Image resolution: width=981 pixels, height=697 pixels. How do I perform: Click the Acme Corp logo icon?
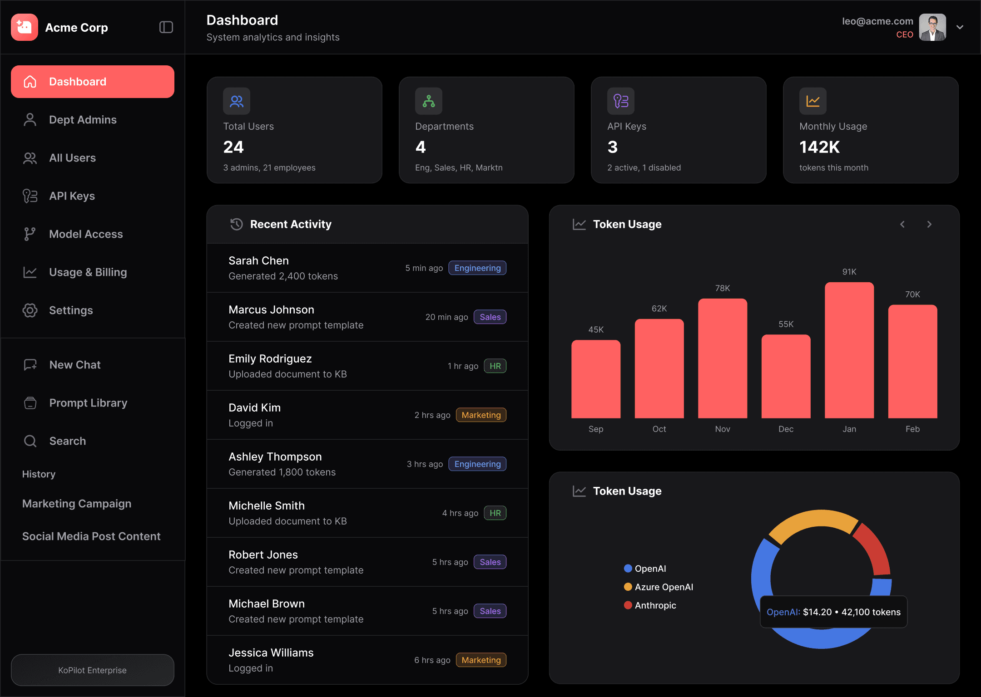click(25, 27)
